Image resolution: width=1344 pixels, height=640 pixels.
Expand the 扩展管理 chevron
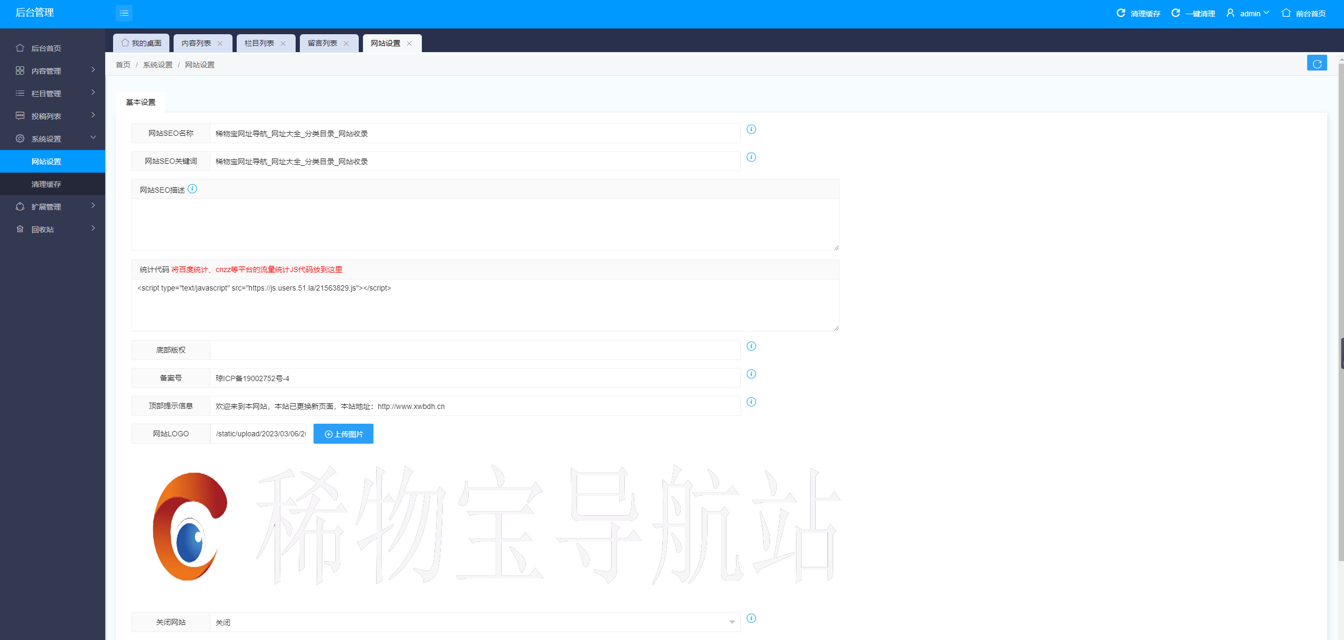[x=93, y=206]
